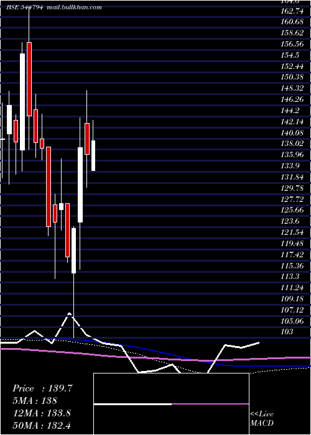The width and height of the screenshot is (311, 435).
Task: Pick the 152.44 axis value
Action: [292, 66]
